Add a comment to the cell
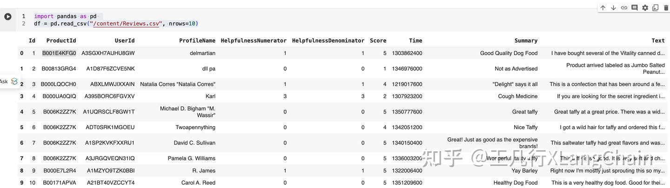670x188 pixels. [635, 8]
